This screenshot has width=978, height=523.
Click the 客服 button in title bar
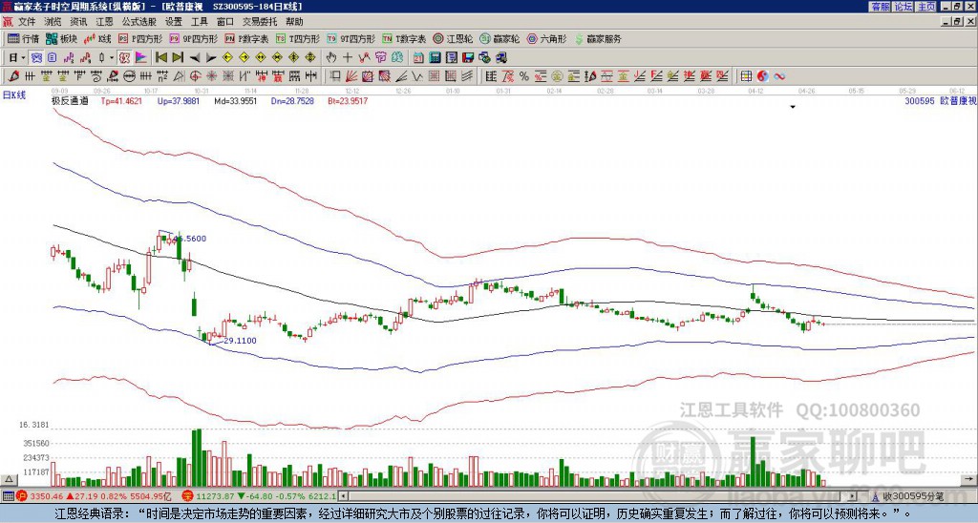click(x=880, y=7)
